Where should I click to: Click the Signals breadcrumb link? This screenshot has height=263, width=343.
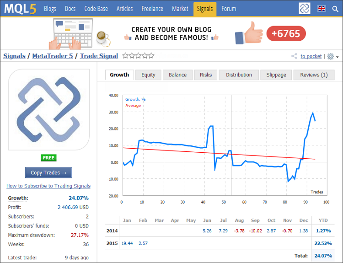15,56
